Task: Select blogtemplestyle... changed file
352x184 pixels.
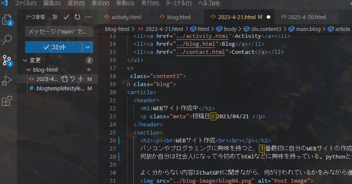Action: pyautogui.click(x=57, y=89)
